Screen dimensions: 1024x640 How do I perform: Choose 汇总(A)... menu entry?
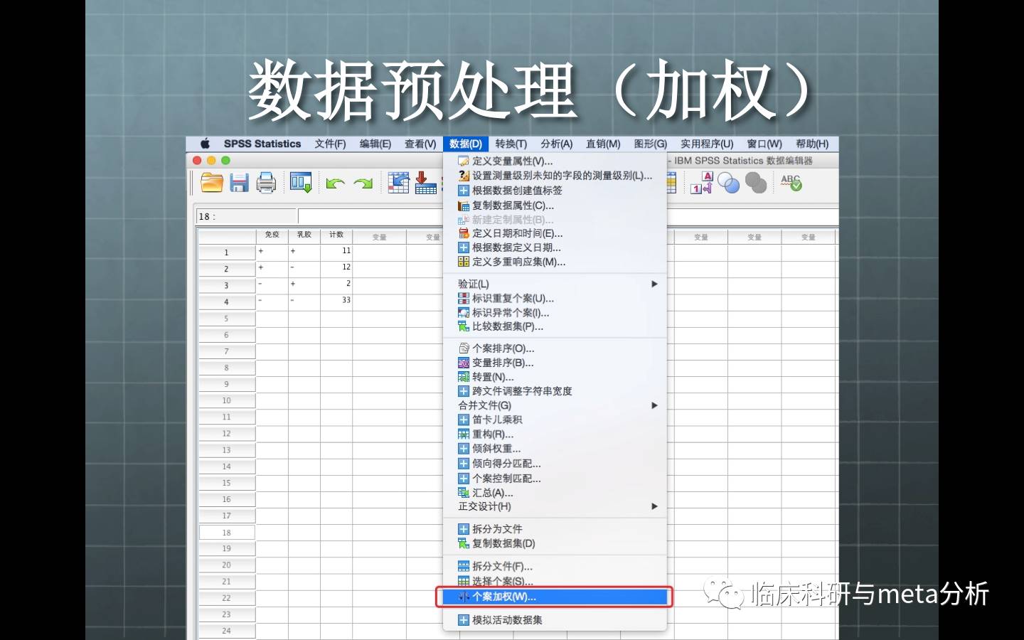[555, 493]
